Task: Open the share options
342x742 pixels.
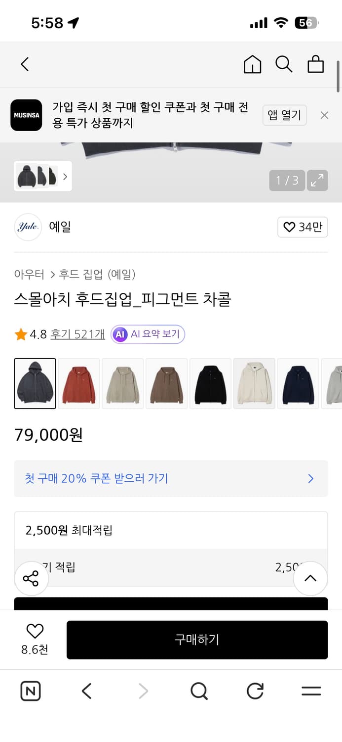Action: [x=31, y=578]
